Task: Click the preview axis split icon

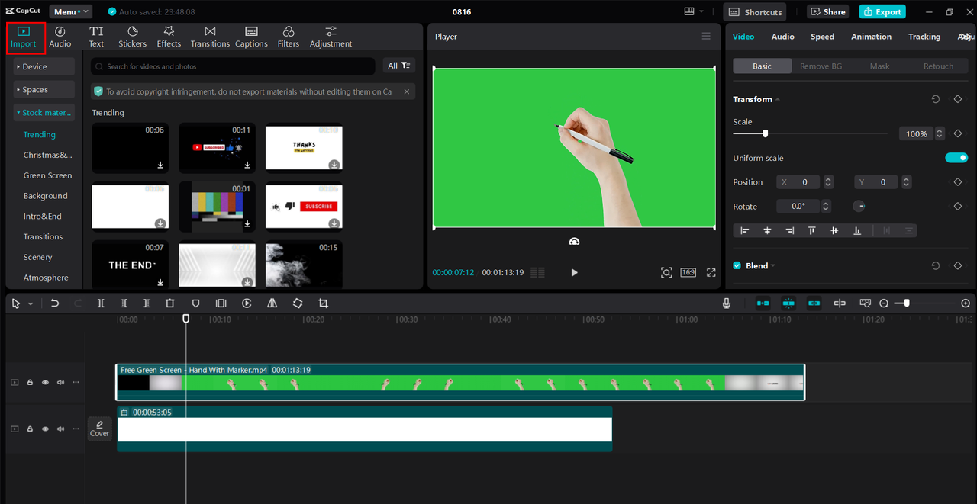Action: point(840,303)
